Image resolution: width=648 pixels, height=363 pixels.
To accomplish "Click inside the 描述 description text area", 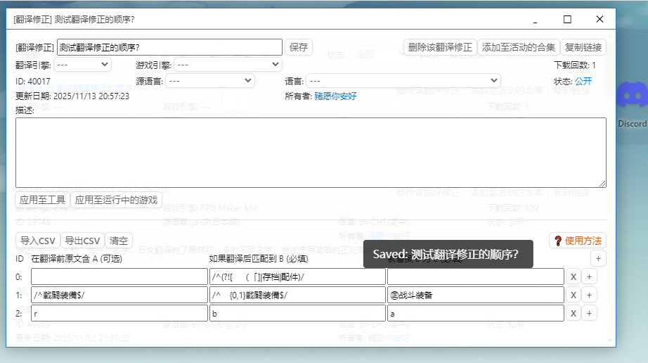I will pos(310,152).
